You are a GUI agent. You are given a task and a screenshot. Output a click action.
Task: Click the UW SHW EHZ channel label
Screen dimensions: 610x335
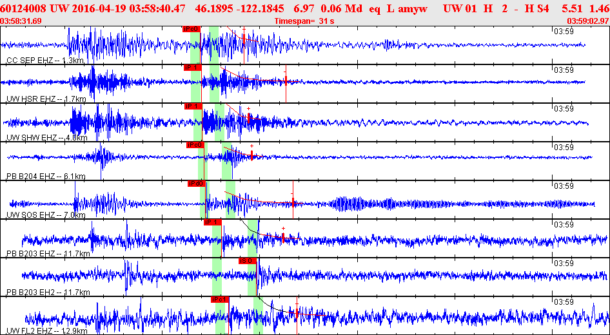(x=46, y=138)
